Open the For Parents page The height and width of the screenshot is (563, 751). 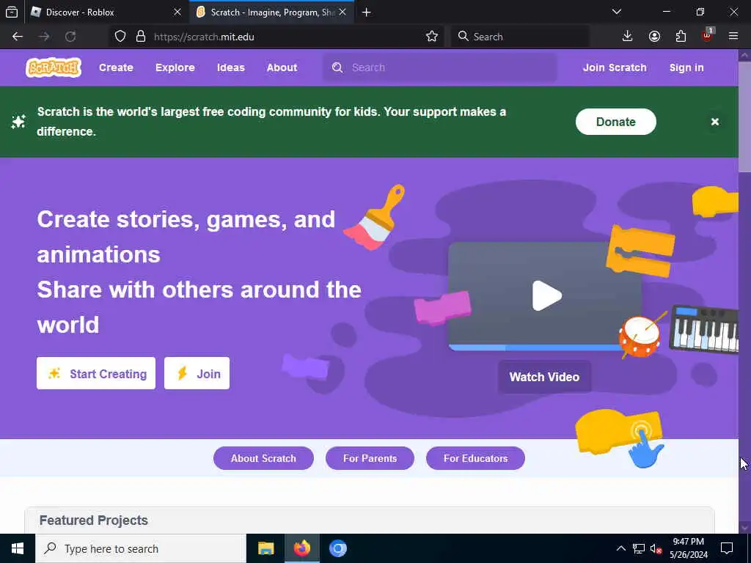[x=370, y=458]
